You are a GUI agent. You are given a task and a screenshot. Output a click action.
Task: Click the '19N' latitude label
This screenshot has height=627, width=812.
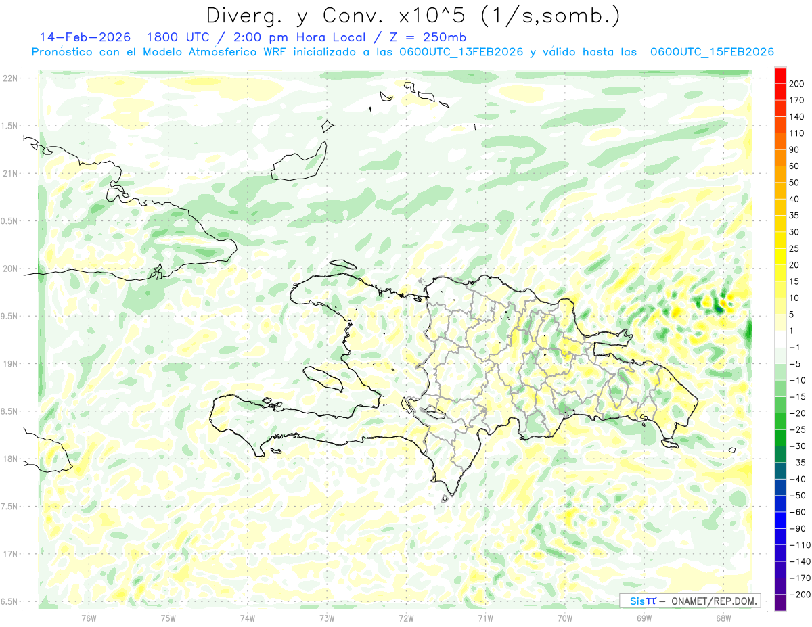coord(9,364)
